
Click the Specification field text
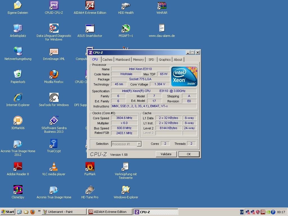pyautogui.click(x=154, y=91)
